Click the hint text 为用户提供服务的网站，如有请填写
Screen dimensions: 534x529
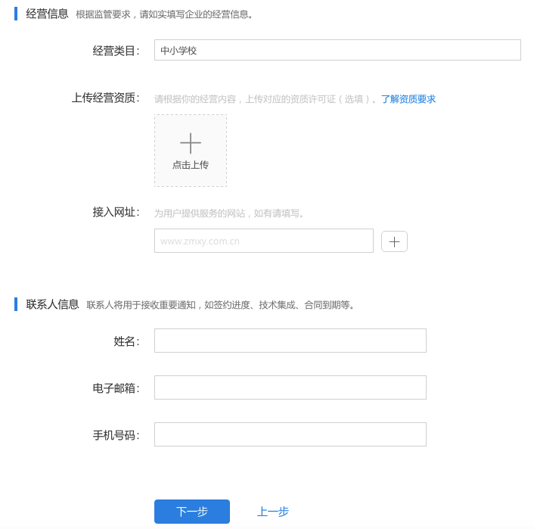pyautogui.click(x=228, y=213)
